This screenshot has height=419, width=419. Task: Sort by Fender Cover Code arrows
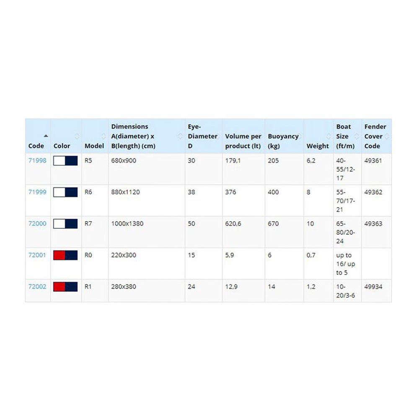point(387,136)
